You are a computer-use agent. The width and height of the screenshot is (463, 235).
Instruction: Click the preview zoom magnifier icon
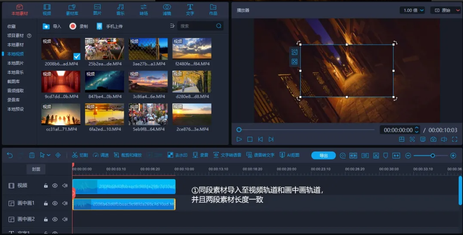[412, 139]
